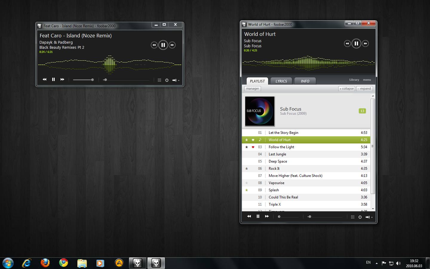The image size is (430, 269).
Task: Select track 01 Let the Story Begin
Action: click(306, 133)
